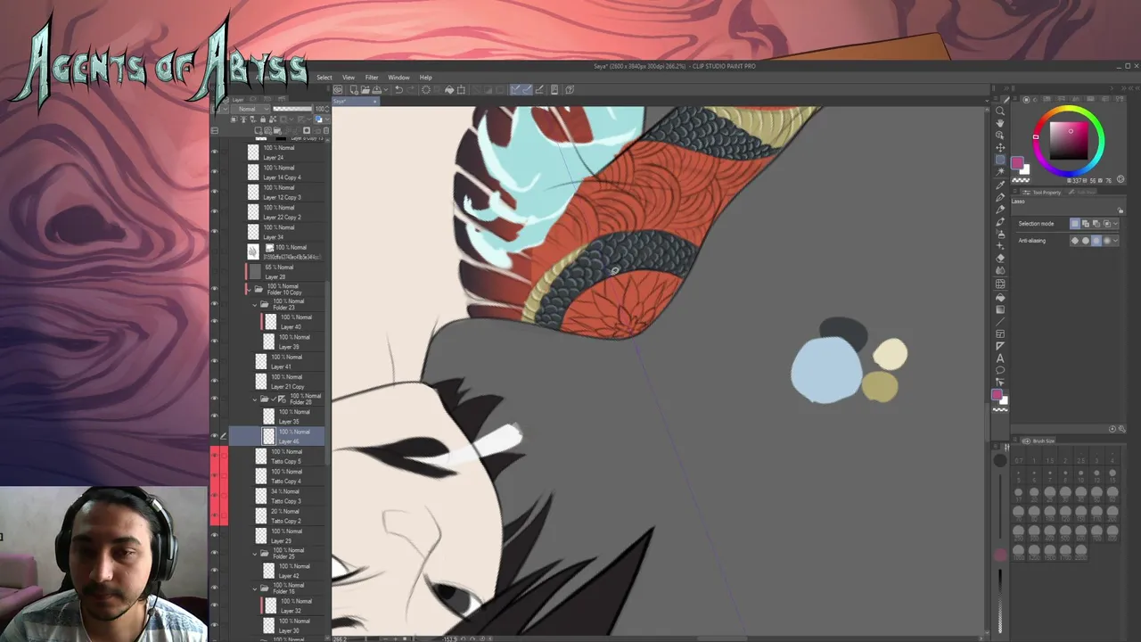Select the Pen tool in toolbox
This screenshot has height=642, width=1141.
[x=1000, y=196]
